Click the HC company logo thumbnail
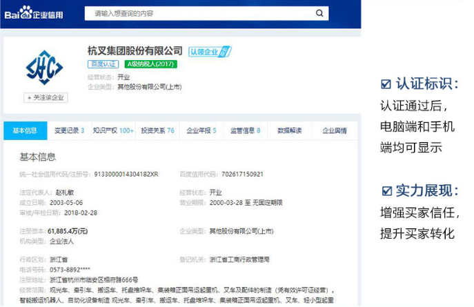The height and width of the screenshot is (307, 474). [44, 68]
